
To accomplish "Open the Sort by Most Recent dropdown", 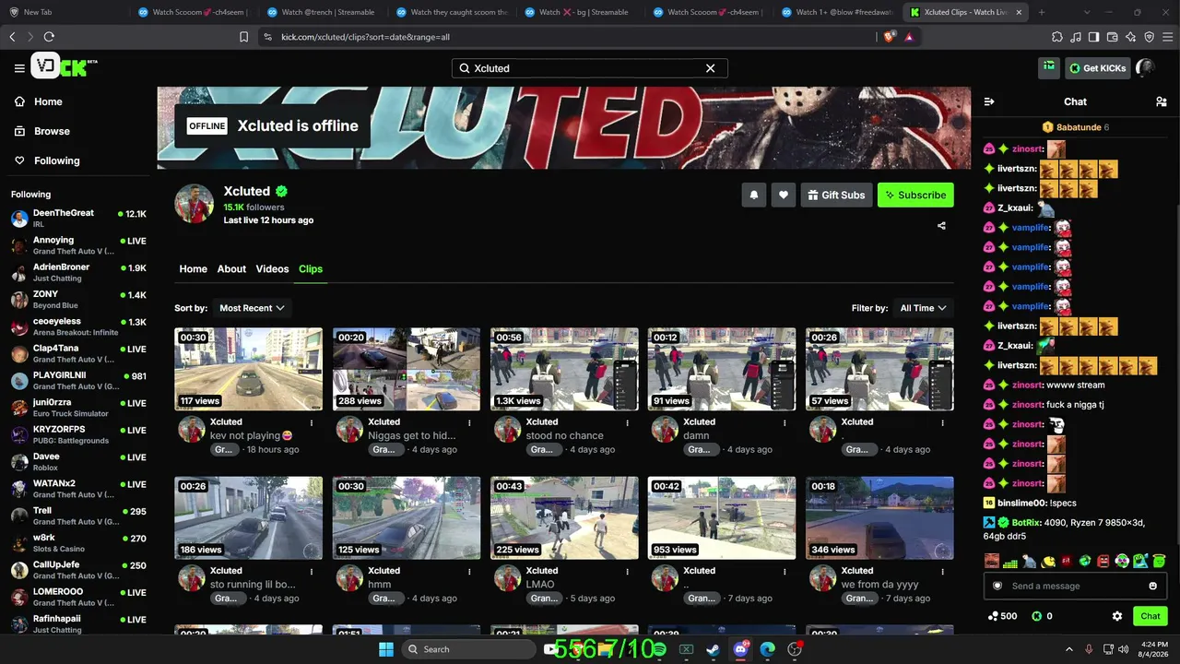I will (x=252, y=308).
